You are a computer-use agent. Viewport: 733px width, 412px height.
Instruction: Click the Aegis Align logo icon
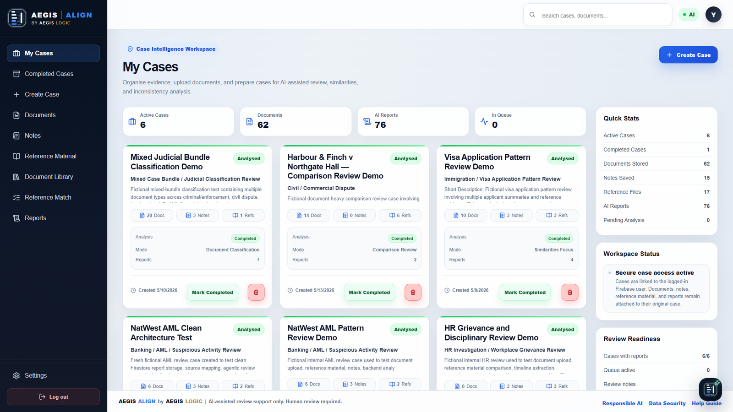[x=17, y=18]
